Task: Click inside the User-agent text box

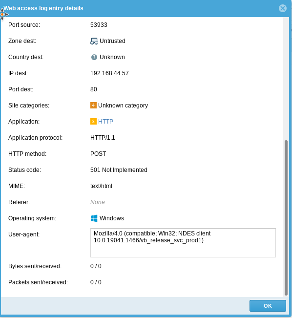Action: pyautogui.click(x=183, y=243)
